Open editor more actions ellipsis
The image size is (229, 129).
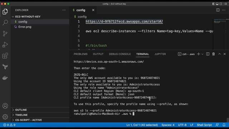[224, 10]
